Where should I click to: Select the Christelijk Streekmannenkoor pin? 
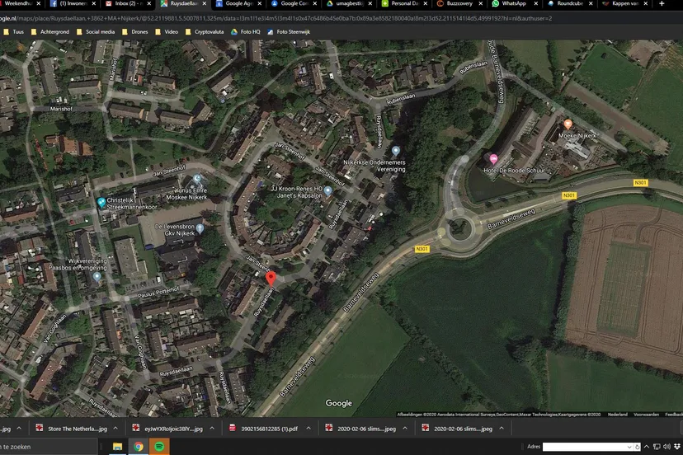101,203
